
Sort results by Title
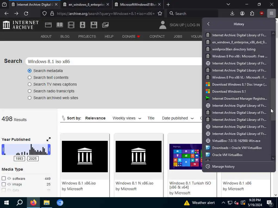tap(151, 118)
